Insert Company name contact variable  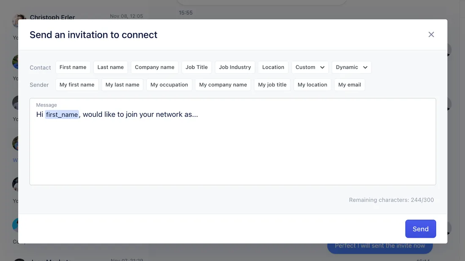pyautogui.click(x=154, y=67)
